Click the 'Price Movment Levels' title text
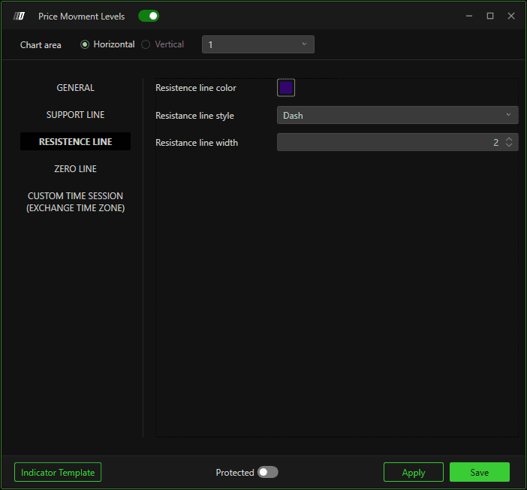Screen dimensions: 527x490 [81, 16]
